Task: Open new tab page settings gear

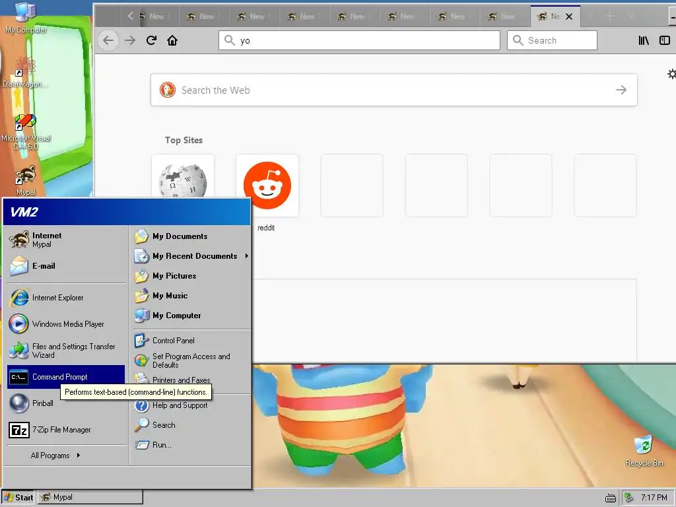Action: (x=671, y=74)
